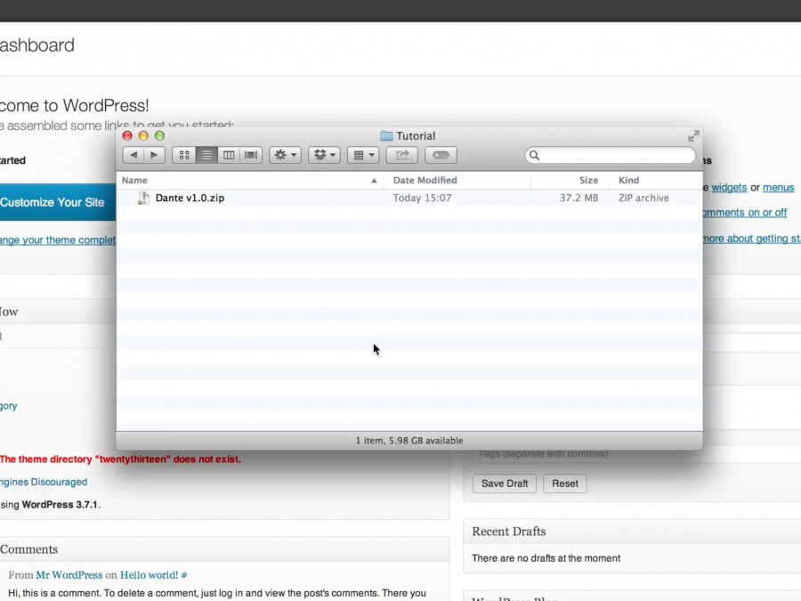Click the Edit Tags toolbar button
The width and height of the screenshot is (801, 601).
[x=441, y=155]
